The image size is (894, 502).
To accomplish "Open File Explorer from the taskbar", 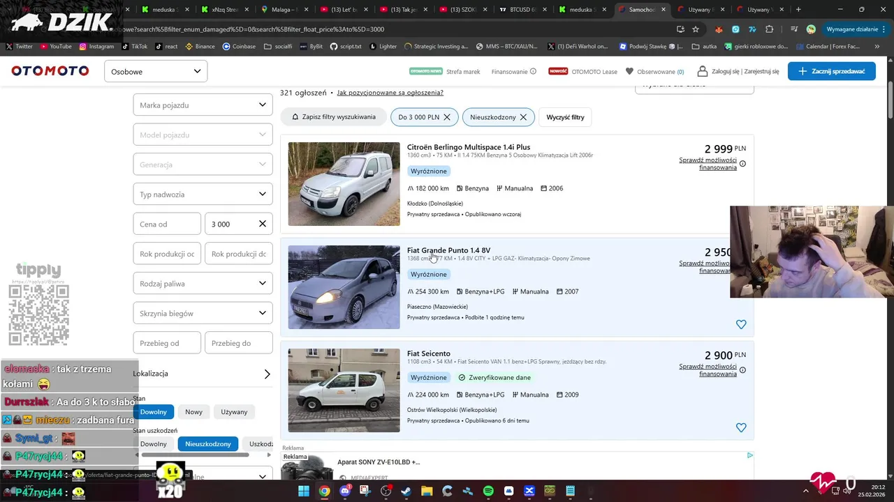I will (x=426, y=491).
